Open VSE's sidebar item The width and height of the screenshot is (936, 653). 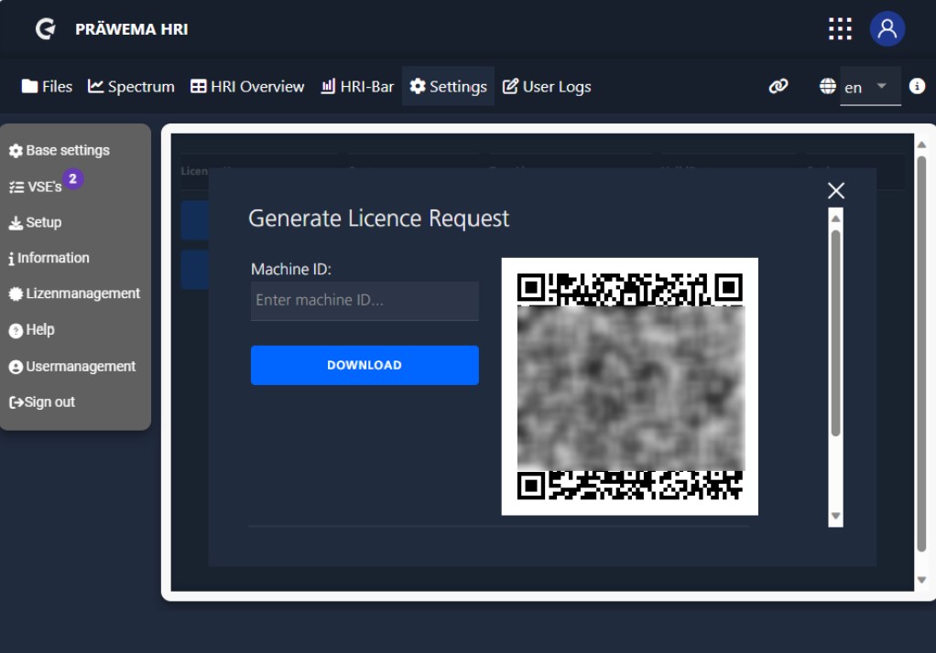coord(37,187)
